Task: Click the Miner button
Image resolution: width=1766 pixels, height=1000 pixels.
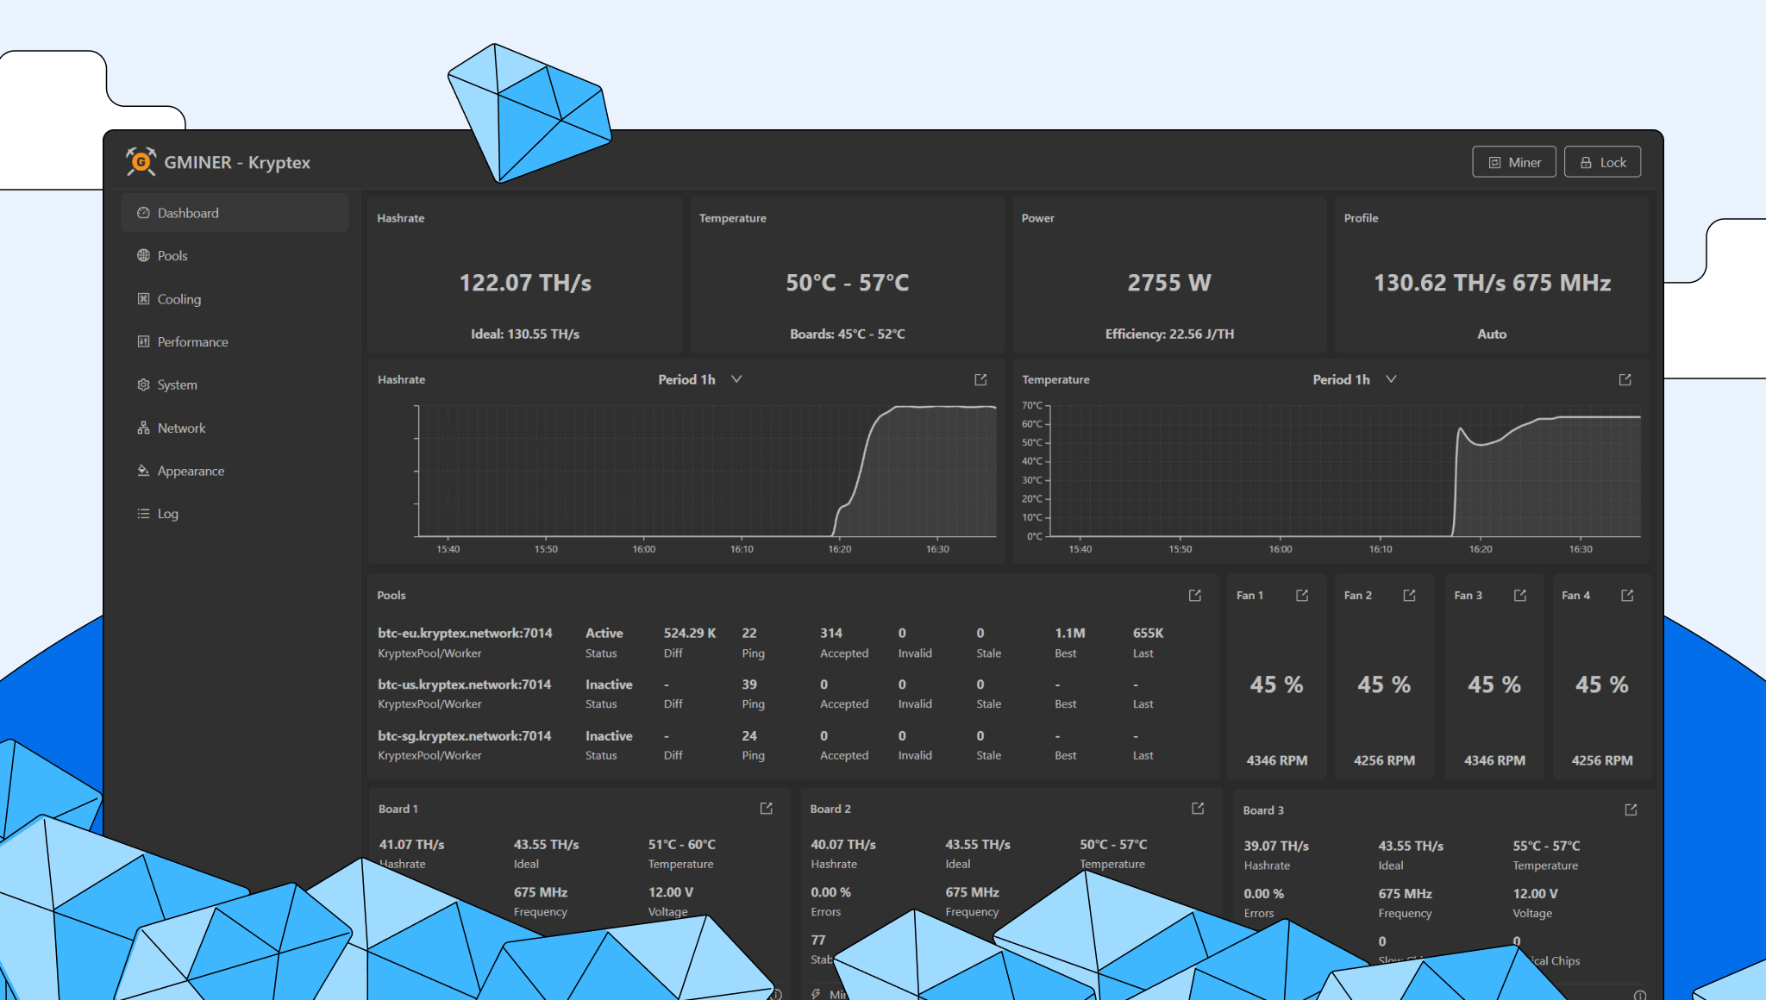Action: [x=1513, y=162]
